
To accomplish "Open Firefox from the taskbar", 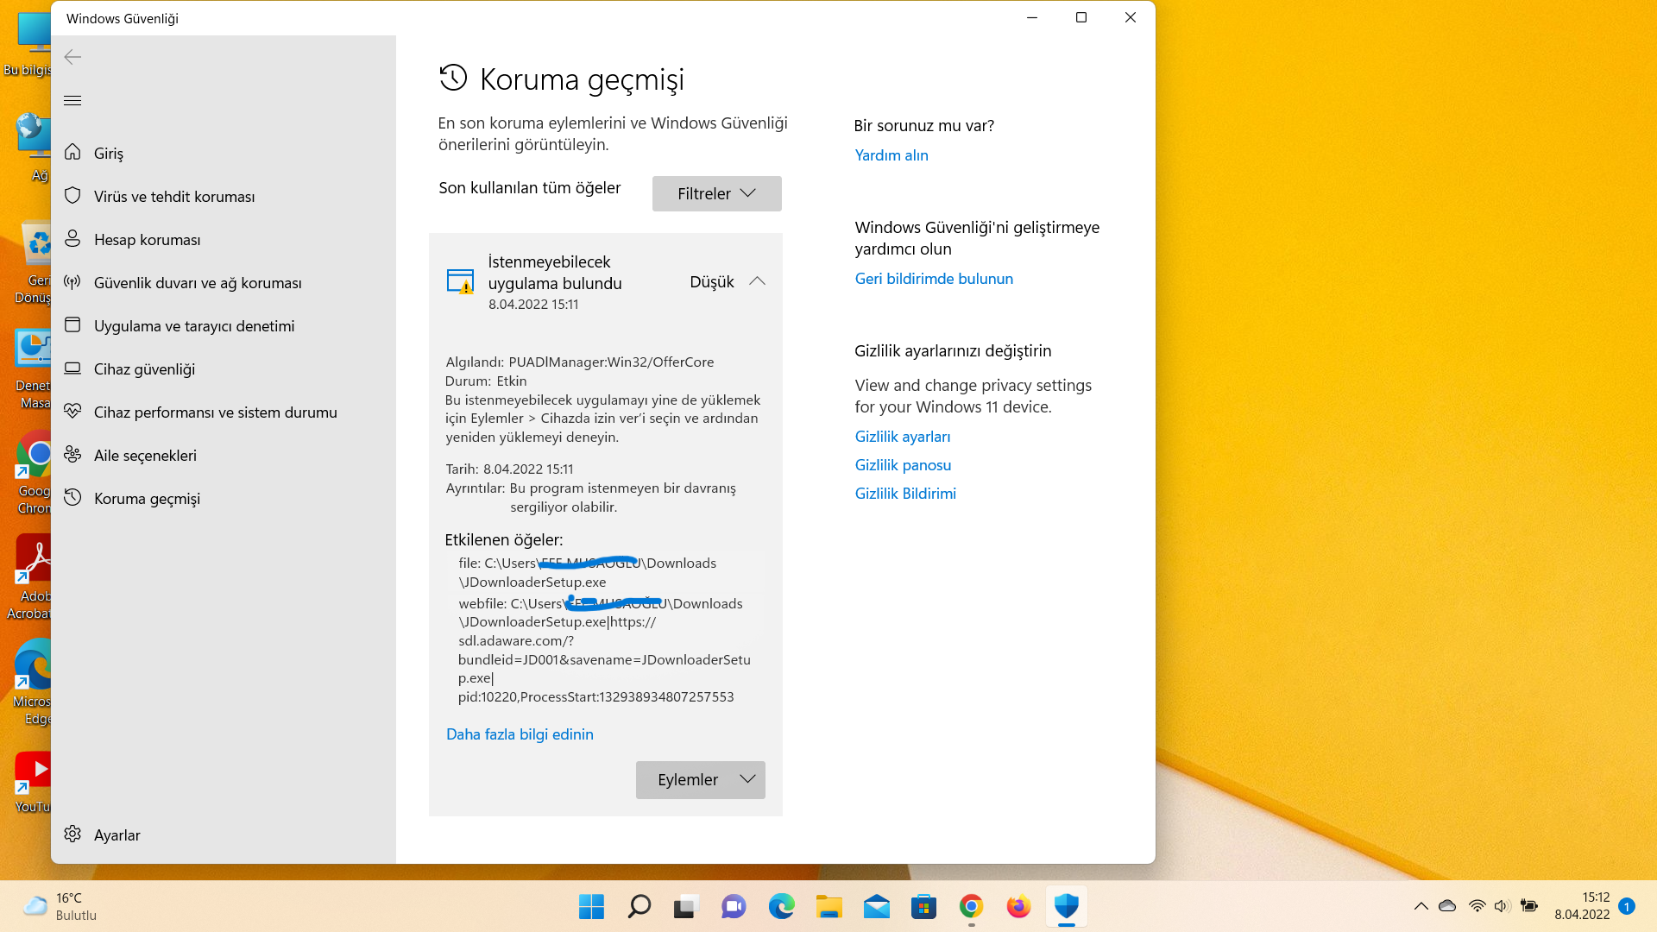I will click(1018, 907).
